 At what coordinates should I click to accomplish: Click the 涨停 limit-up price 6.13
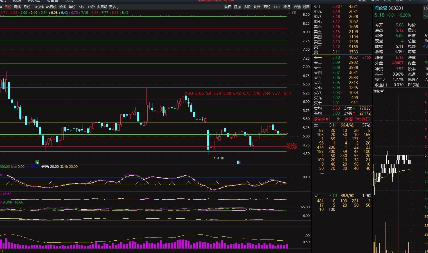[x=400, y=58]
